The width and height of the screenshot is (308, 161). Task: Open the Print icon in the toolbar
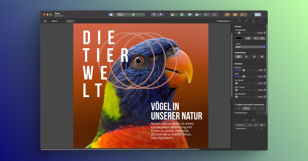(182, 15)
